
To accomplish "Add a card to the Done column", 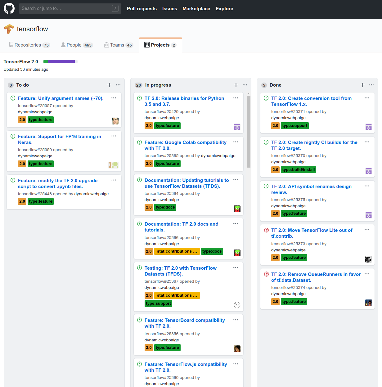I will 362,85.
